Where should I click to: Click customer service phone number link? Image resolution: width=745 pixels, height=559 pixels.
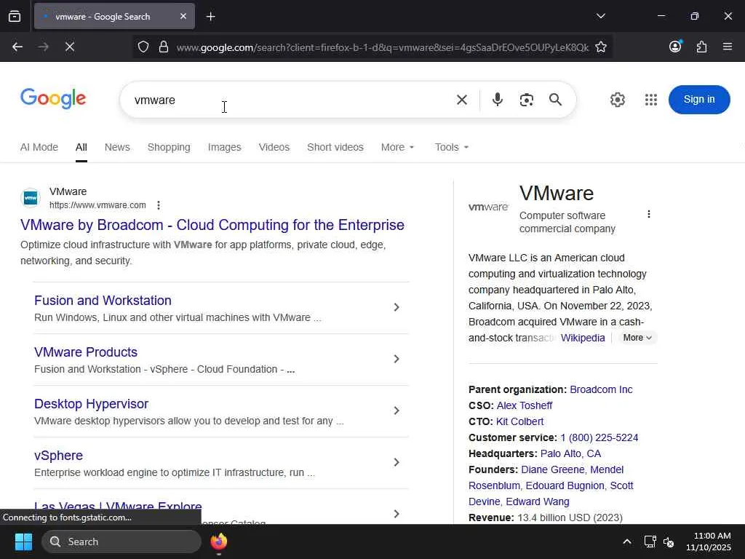pyautogui.click(x=599, y=437)
